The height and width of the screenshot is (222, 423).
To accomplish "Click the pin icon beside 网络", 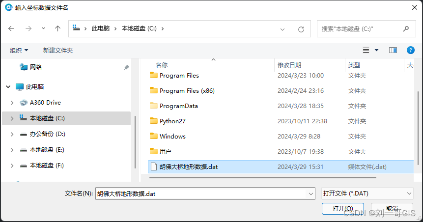I will click(126, 67).
